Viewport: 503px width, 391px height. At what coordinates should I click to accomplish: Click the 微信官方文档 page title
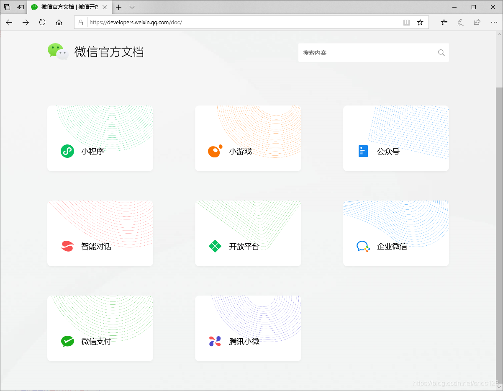[x=109, y=52]
